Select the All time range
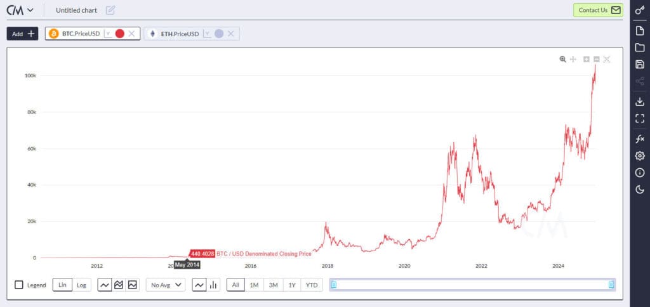This screenshot has width=650, height=307. click(235, 285)
